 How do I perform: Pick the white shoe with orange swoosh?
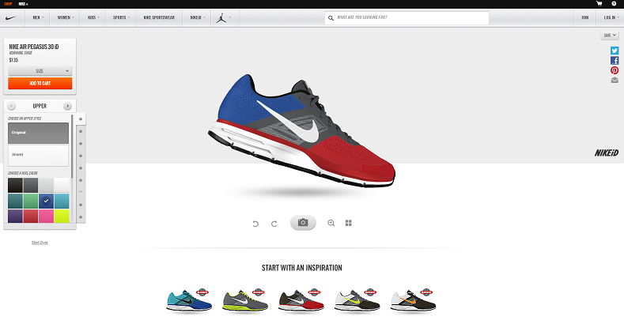413,300
